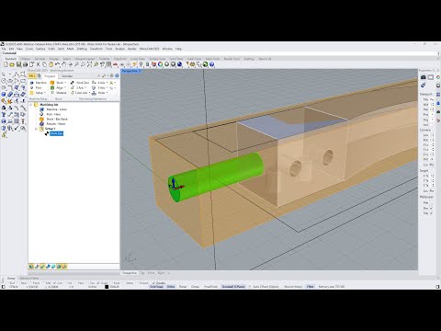Screen dimensions: 441x331
Task: Open the Transform menu
Action: pos(96,49)
